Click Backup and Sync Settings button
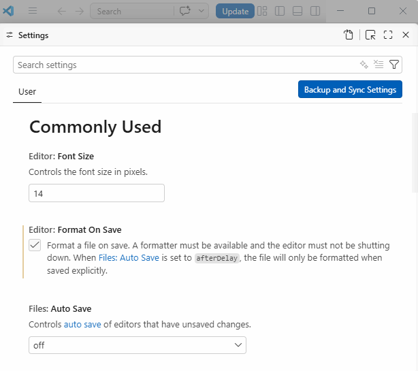Viewport: 418px width, 371px height. (350, 89)
